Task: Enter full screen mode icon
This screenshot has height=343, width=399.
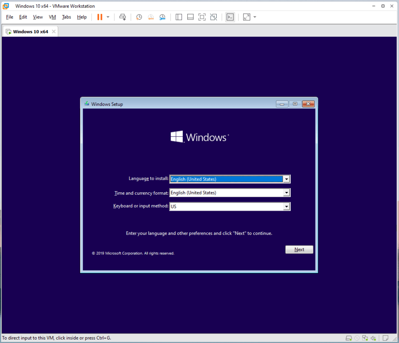Action: (x=202, y=17)
